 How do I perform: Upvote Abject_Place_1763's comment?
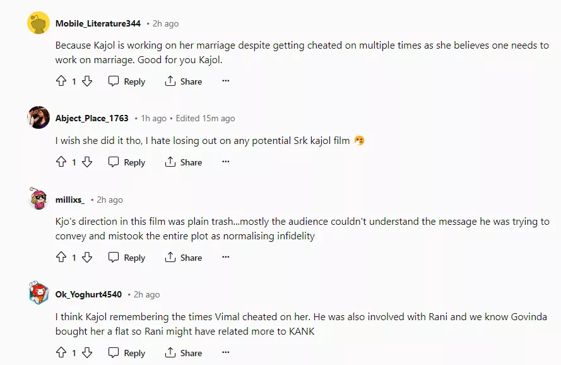(x=61, y=162)
